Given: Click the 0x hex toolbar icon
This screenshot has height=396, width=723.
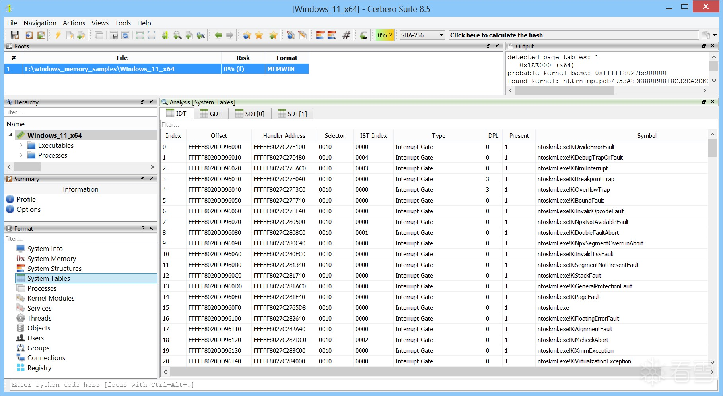Looking at the screenshot, I should pos(201,35).
